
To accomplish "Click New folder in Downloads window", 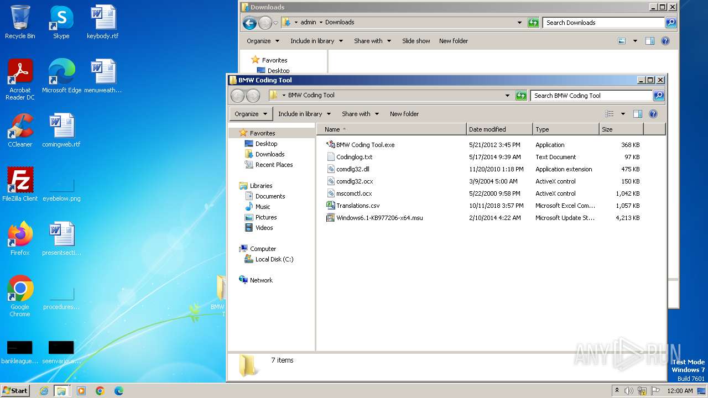I will pos(454,41).
